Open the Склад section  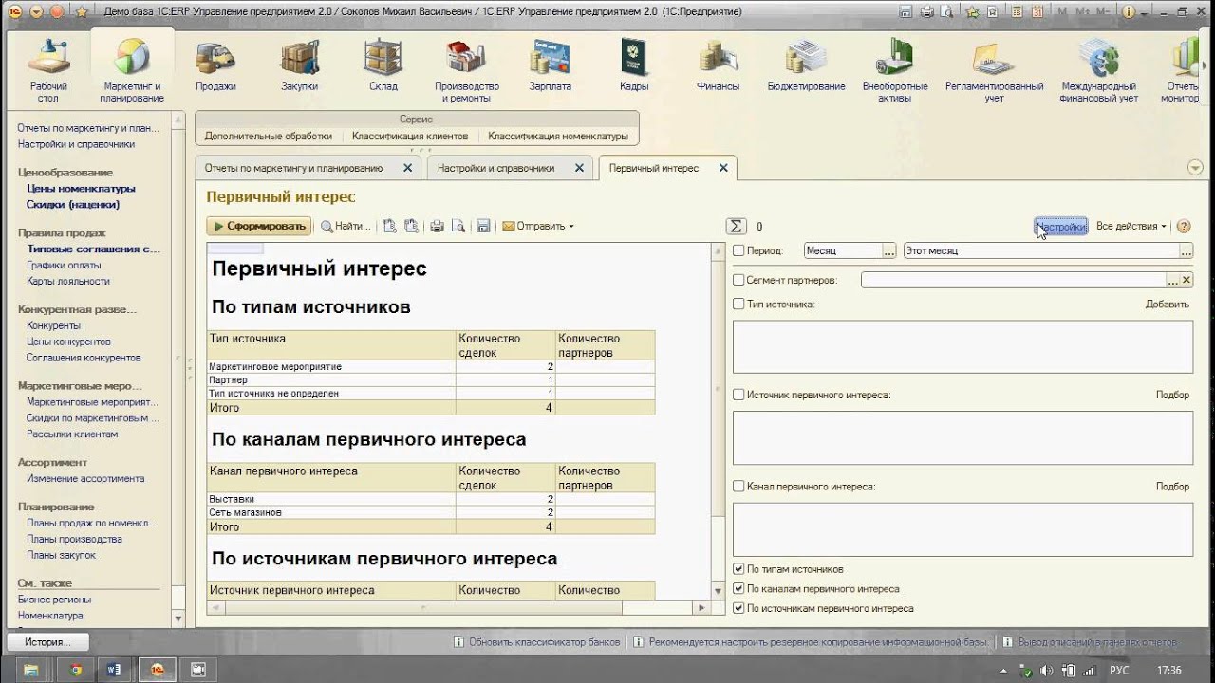[x=383, y=66]
